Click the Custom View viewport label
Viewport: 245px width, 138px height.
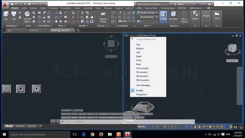[133, 36]
